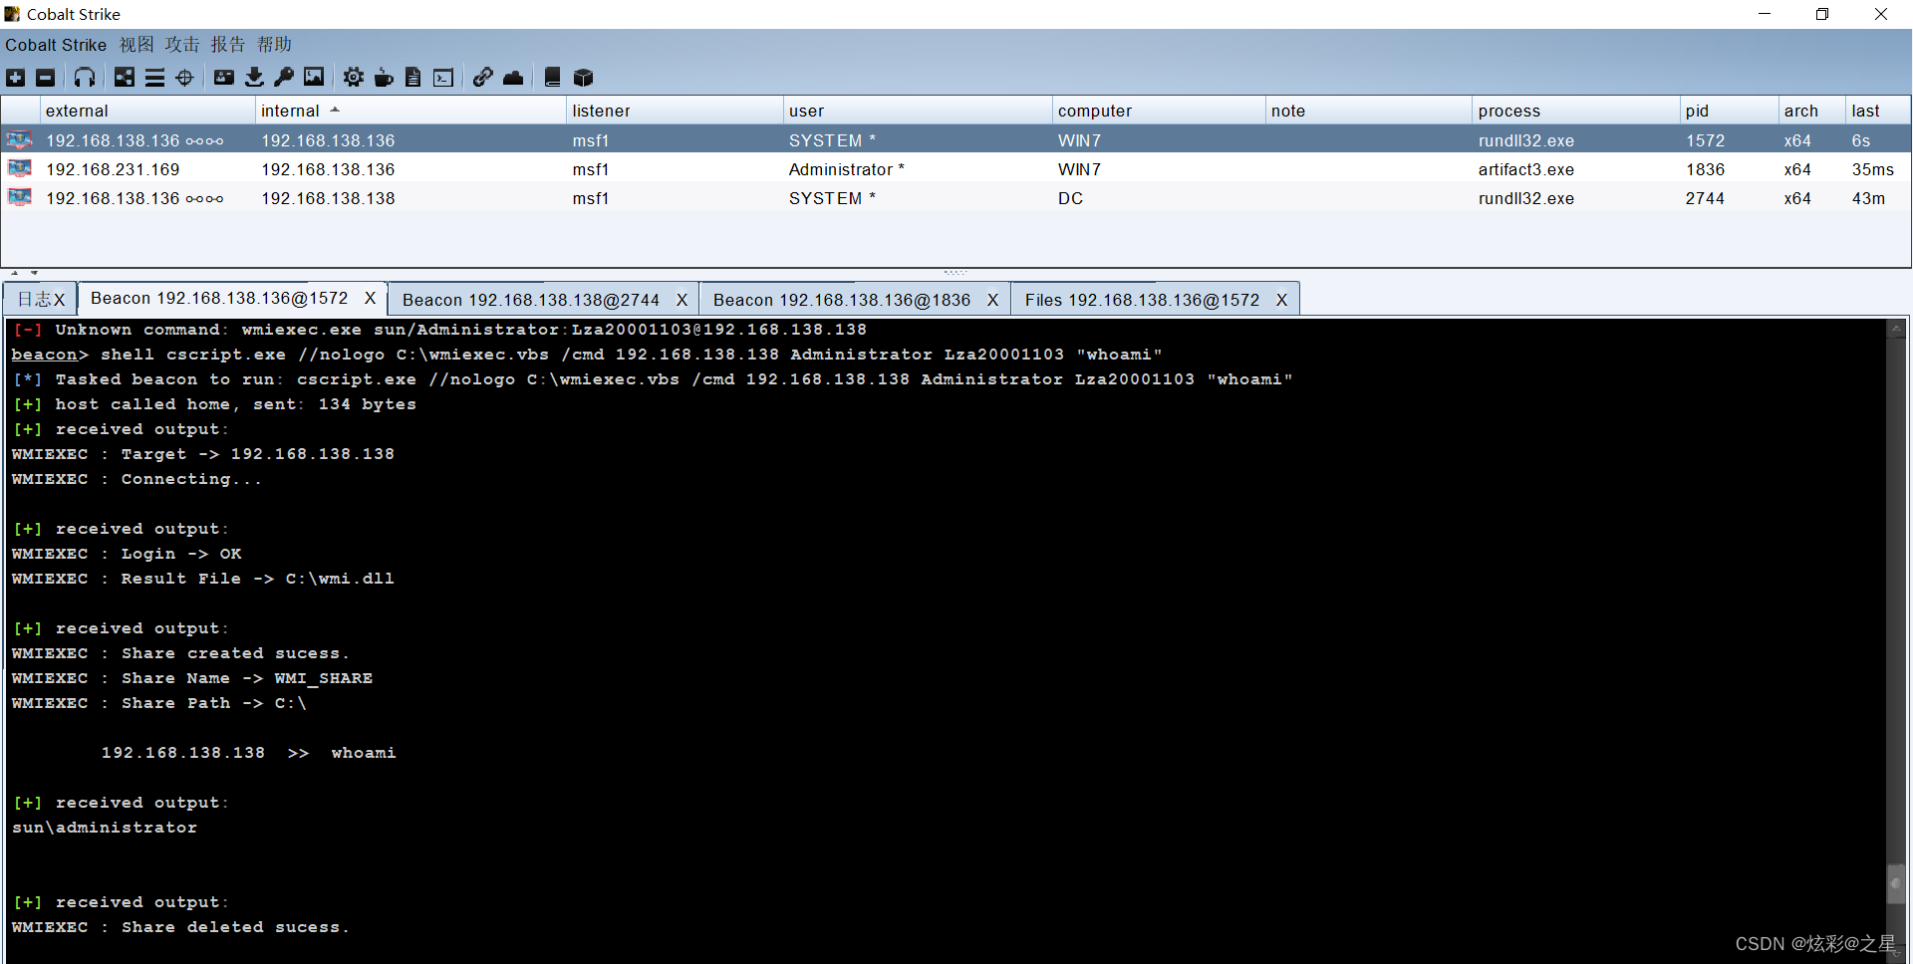Open the 视图 menu
The image size is (1913, 964).
(x=137, y=45)
